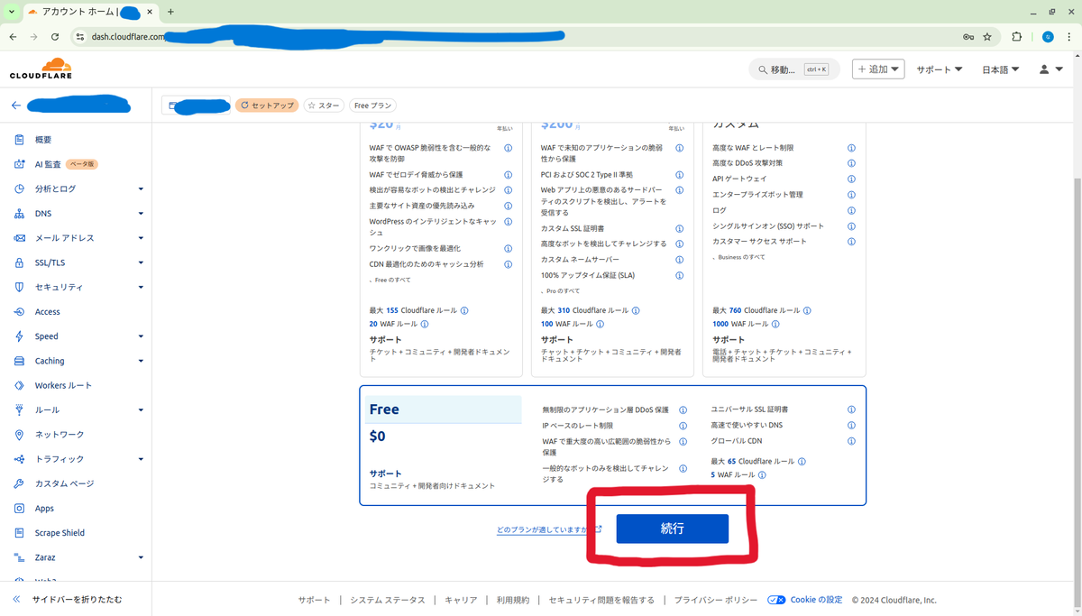Click the Free プラン tag
The width and height of the screenshot is (1082, 616).
click(x=373, y=106)
